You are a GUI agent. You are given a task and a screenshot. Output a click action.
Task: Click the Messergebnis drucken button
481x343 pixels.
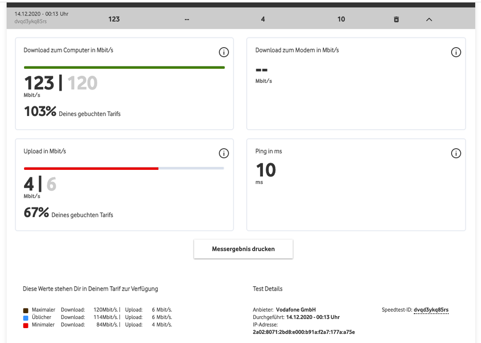point(243,249)
